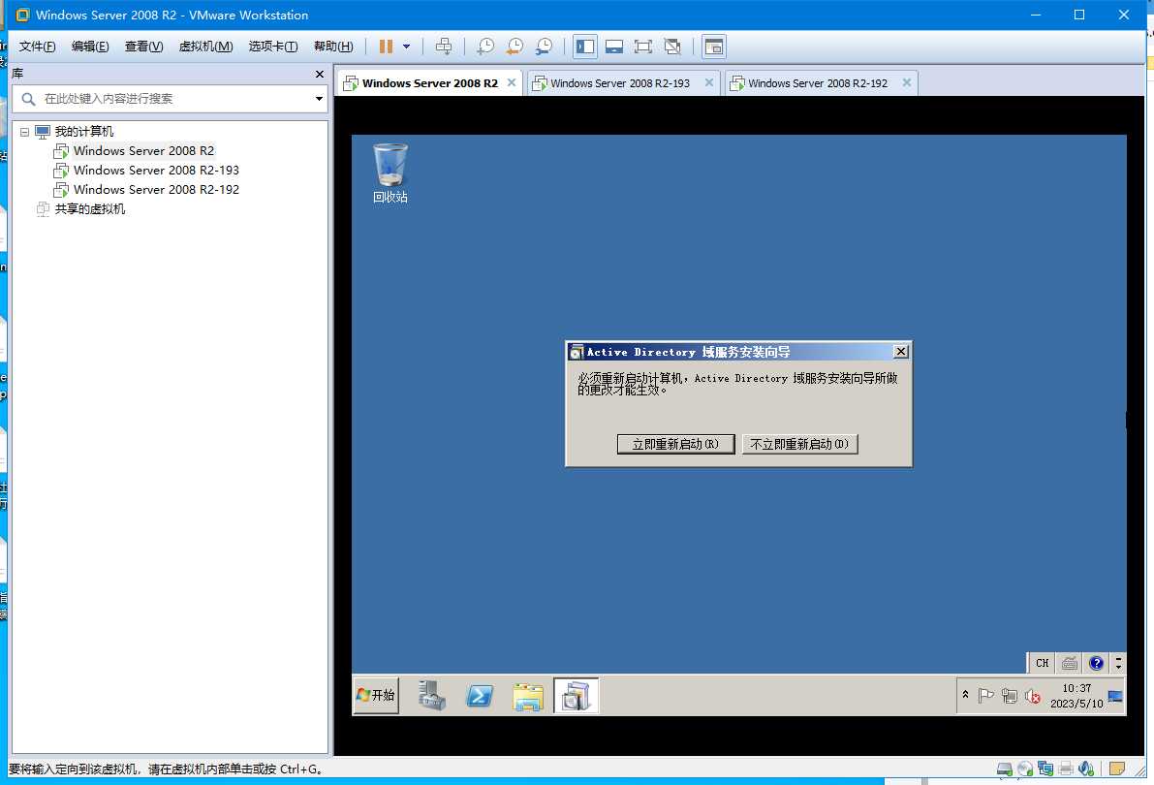
Task: Open the library search filter dropdown
Action: [319, 99]
